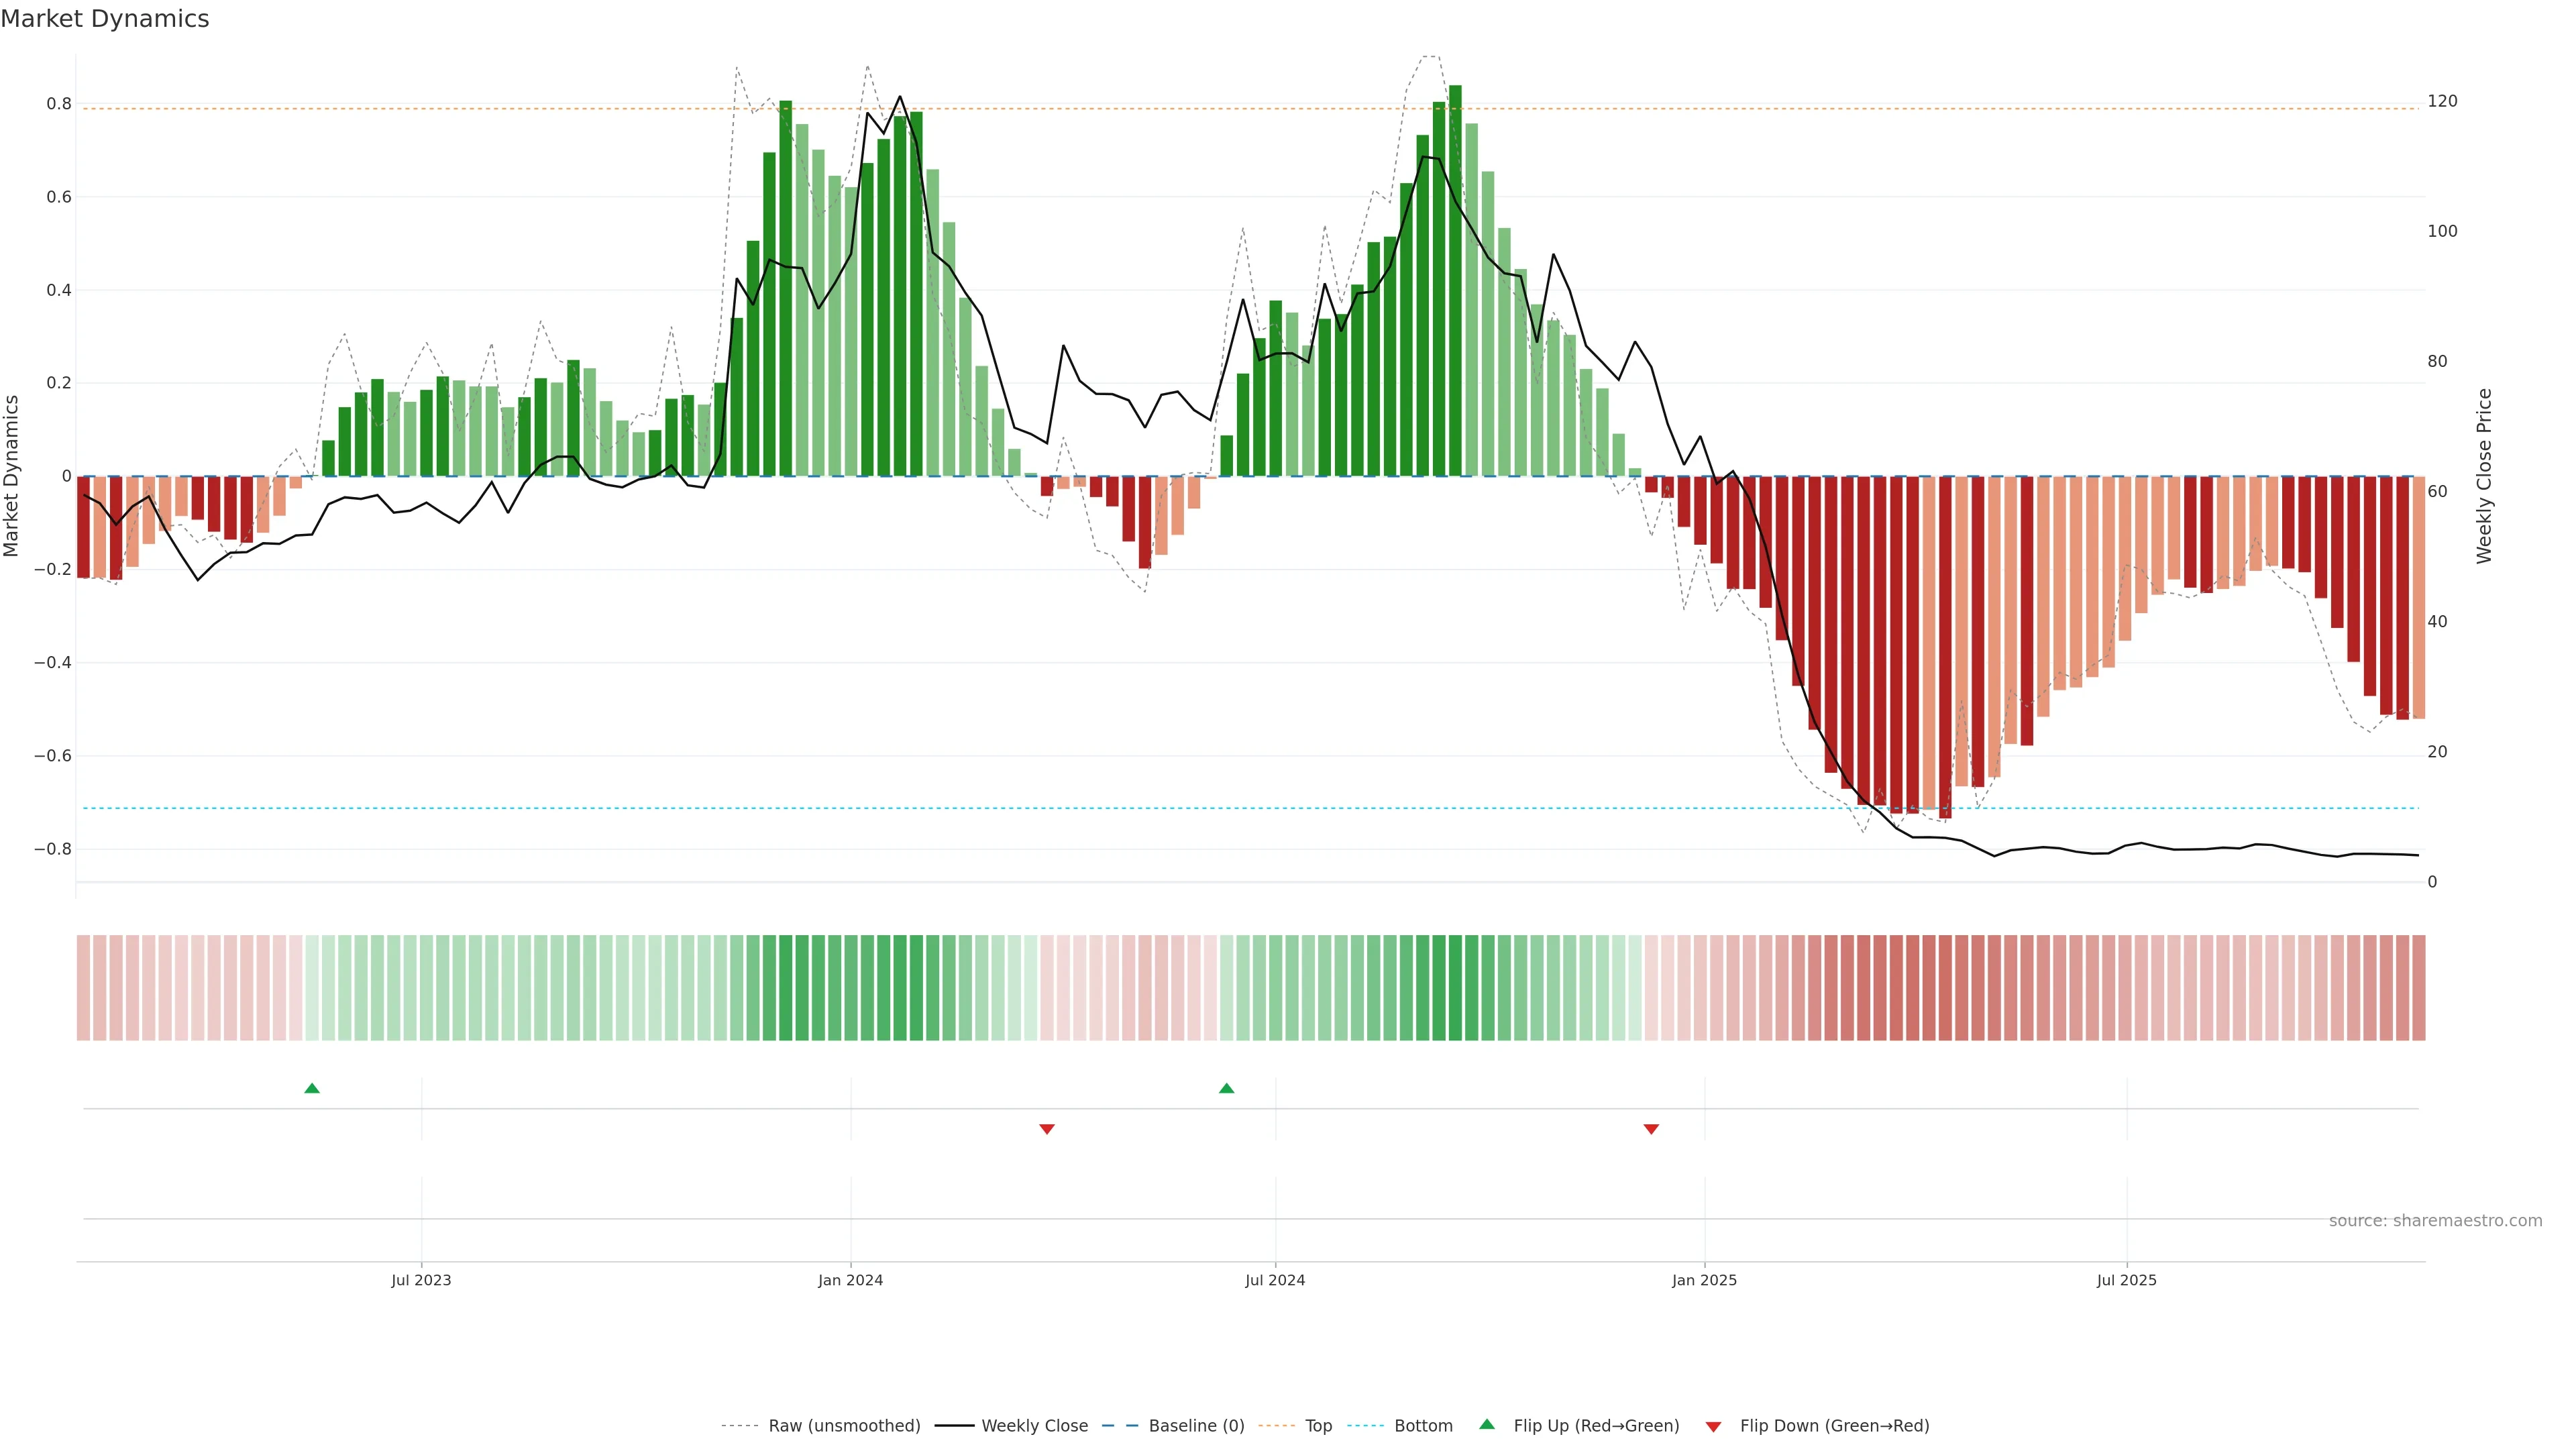2576x1449 pixels.
Task: Click the red Flip Down marker before Jan 2025
Action: click(x=1651, y=1129)
